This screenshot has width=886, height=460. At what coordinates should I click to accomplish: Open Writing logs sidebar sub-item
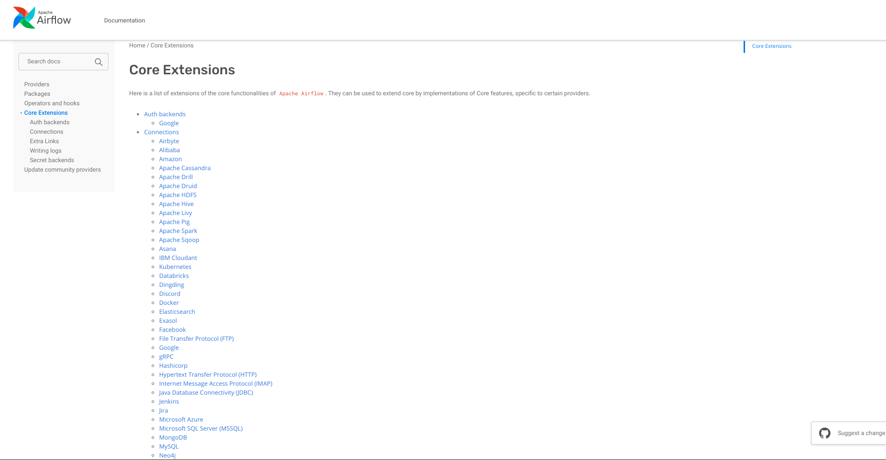tap(45, 151)
